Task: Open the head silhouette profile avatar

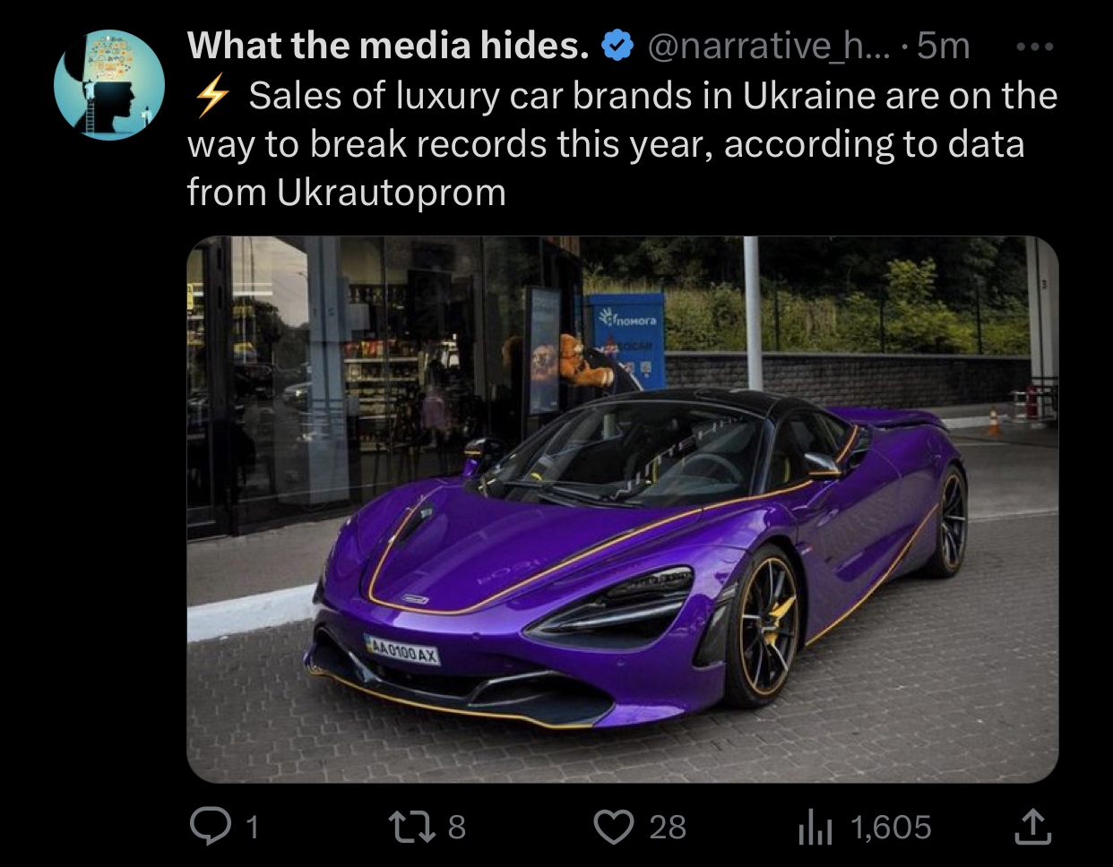Action: click(109, 85)
